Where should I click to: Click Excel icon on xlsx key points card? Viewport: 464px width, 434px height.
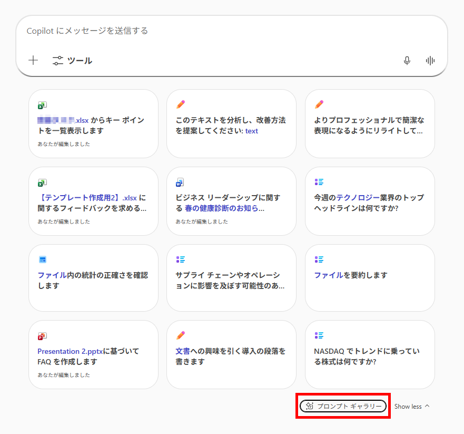click(x=42, y=105)
